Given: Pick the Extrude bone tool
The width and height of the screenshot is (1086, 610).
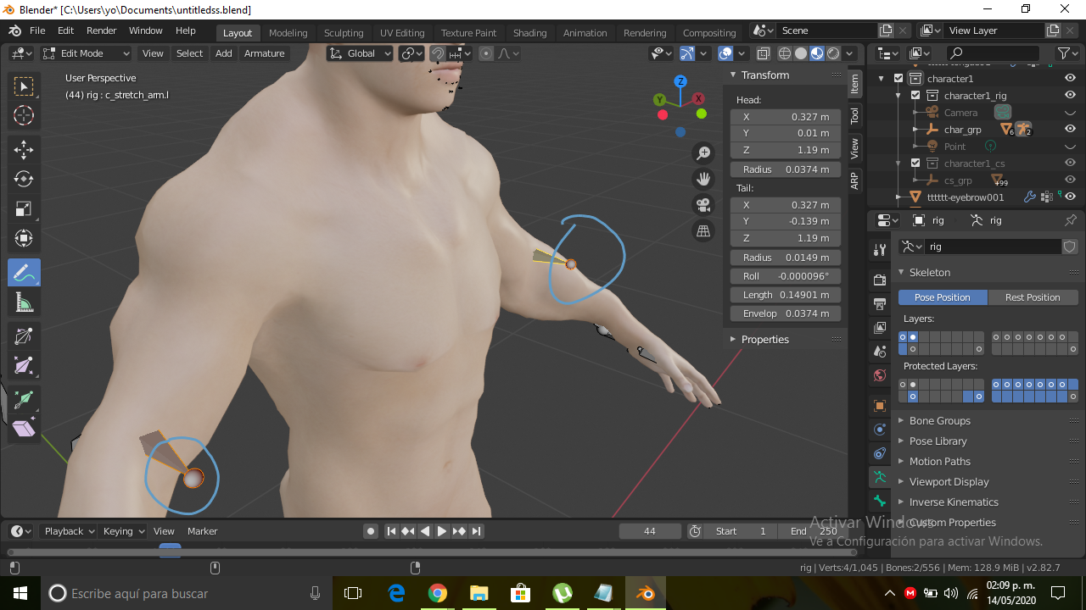Looking at the screenshot, I should pos(24,400).
